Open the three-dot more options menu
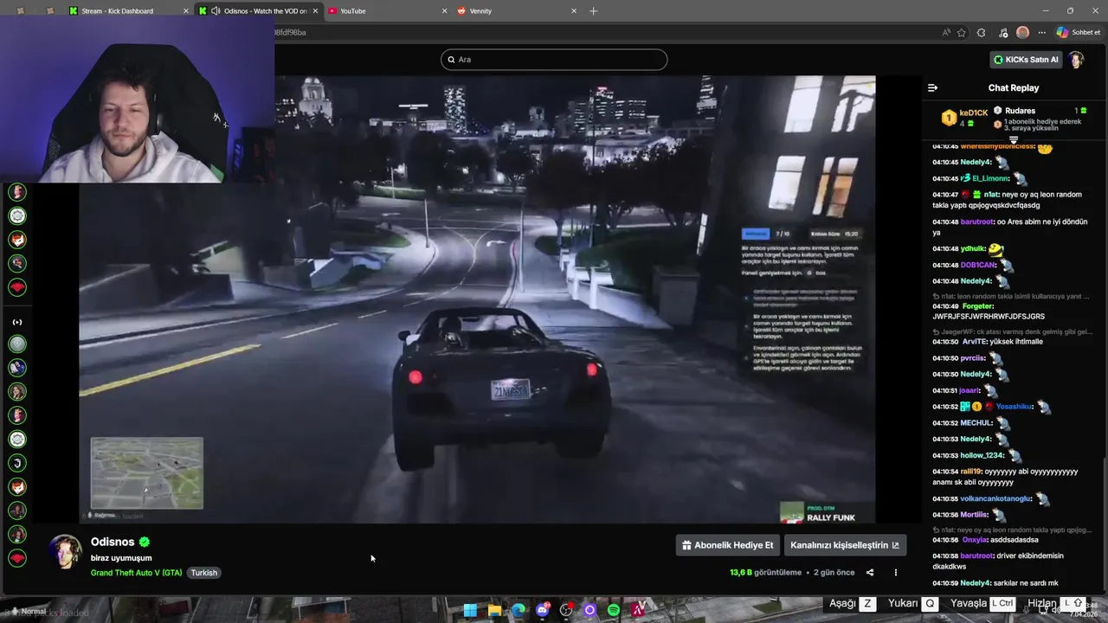 click(x=896, y=572)
